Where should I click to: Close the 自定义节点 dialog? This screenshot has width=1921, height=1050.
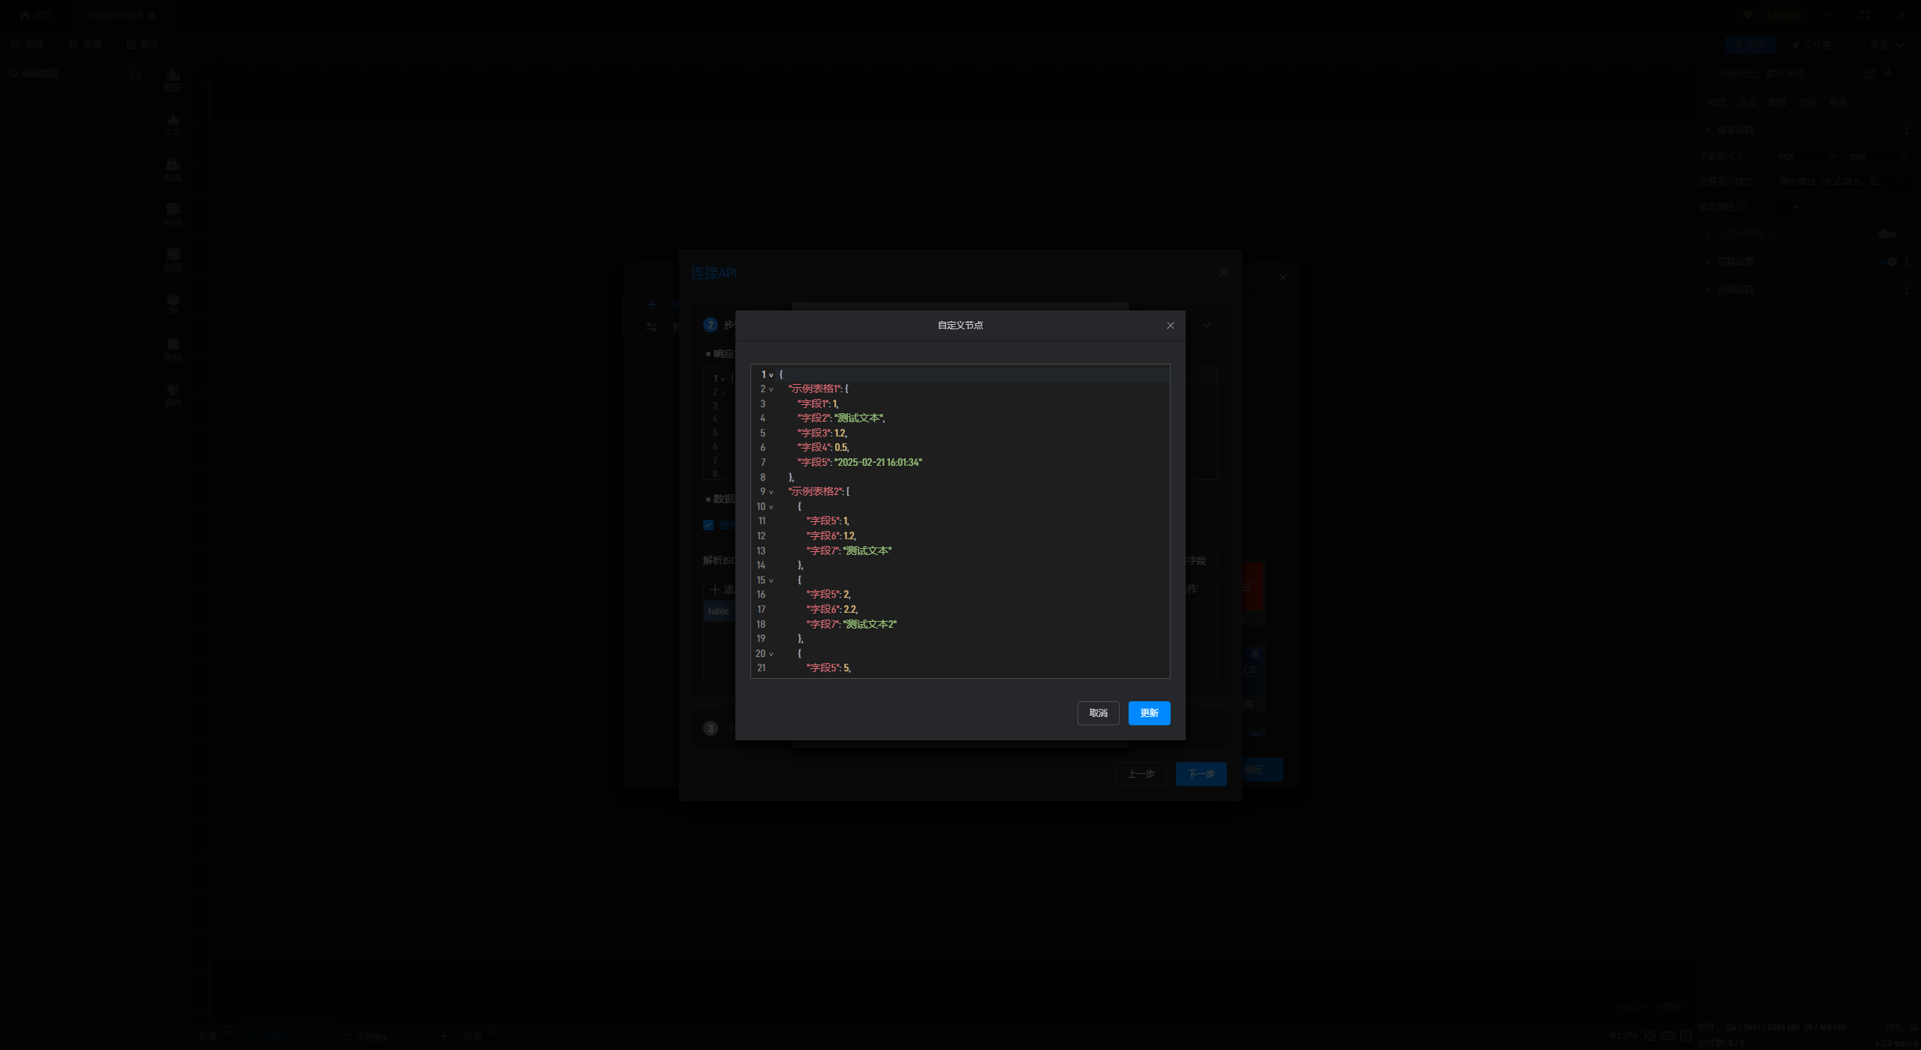1170,325
